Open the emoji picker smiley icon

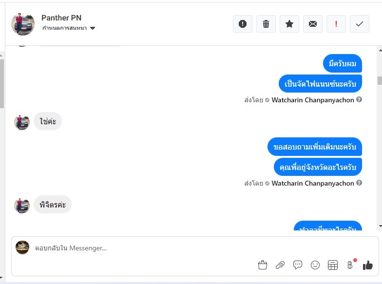(x=315, y=265)
